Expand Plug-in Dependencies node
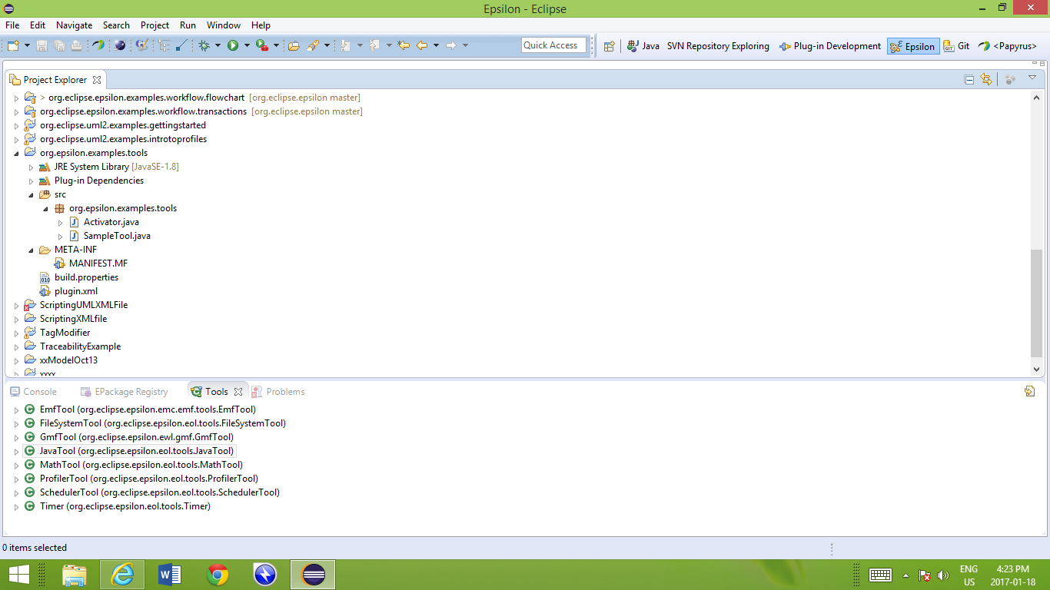 32,181
